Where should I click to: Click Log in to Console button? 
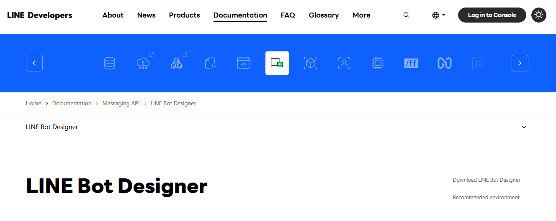pos(492,15)
